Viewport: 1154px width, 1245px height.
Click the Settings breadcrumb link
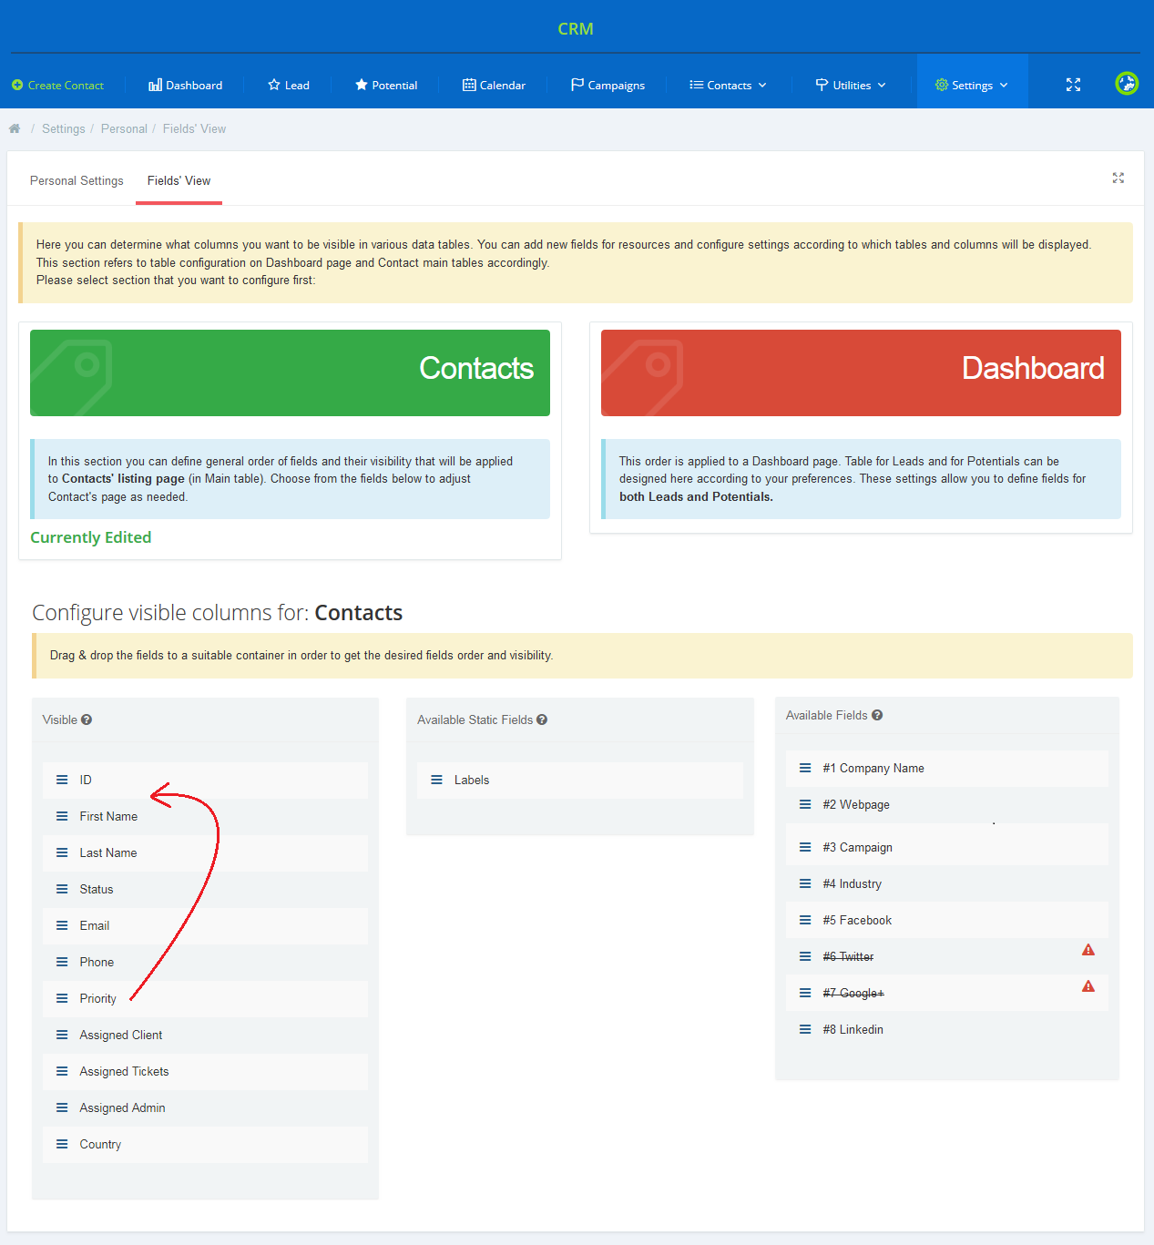pyautogui.click(x=64, y=128)
